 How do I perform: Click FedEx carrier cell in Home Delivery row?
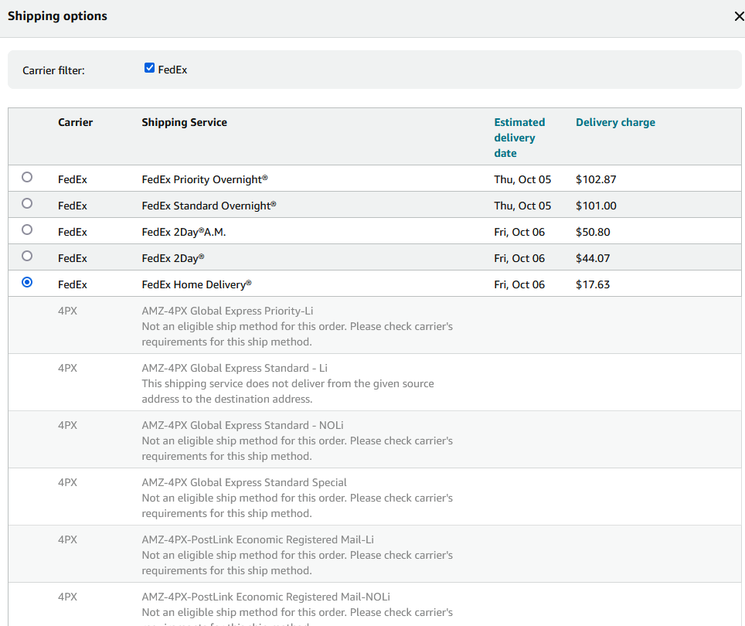click(72, 284)
